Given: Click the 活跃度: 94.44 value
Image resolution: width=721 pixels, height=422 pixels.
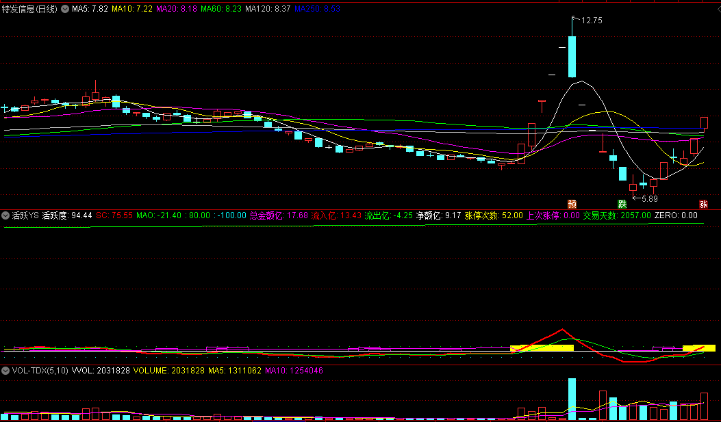Looking at the screenshot, I should click(67, 215).
